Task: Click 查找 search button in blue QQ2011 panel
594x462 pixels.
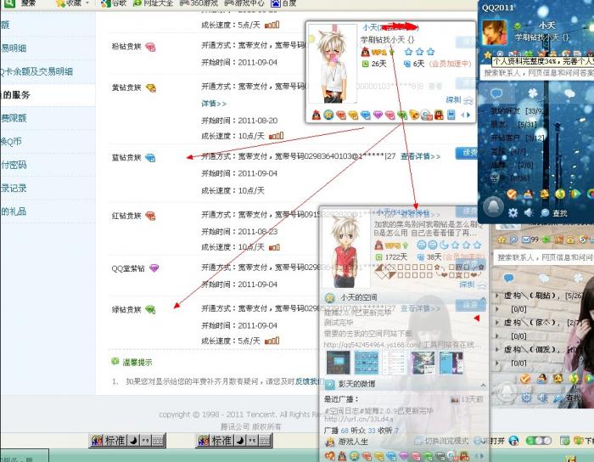Action: [x=554, y=213]
